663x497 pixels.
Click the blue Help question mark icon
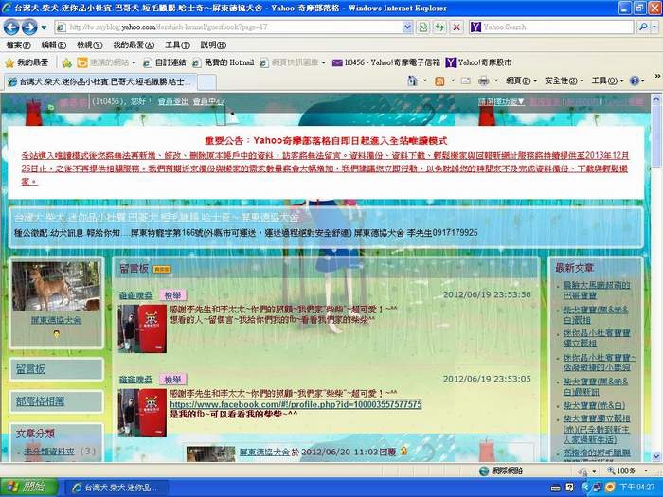coord(635,80)
